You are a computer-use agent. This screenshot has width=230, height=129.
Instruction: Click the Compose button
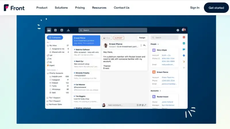[x=55, y=38]
